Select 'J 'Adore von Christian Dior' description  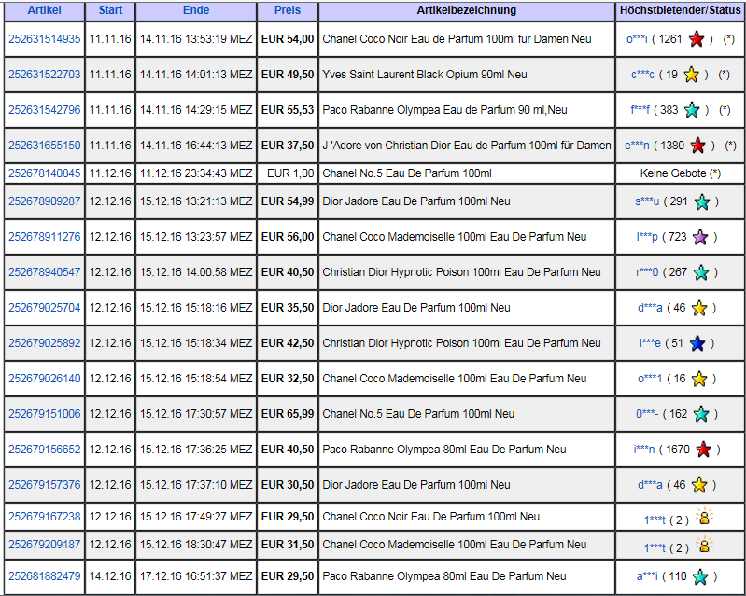coord(467,146)
